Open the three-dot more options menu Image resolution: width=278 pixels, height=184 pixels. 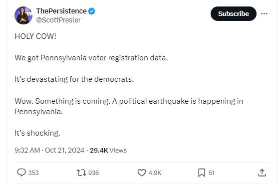[x=264, y=13]
